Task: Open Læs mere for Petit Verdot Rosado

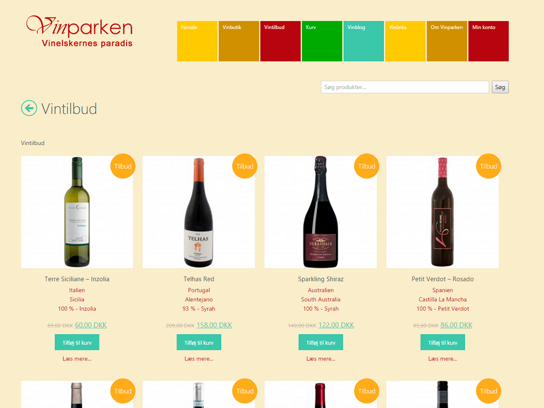Action: 443,359
